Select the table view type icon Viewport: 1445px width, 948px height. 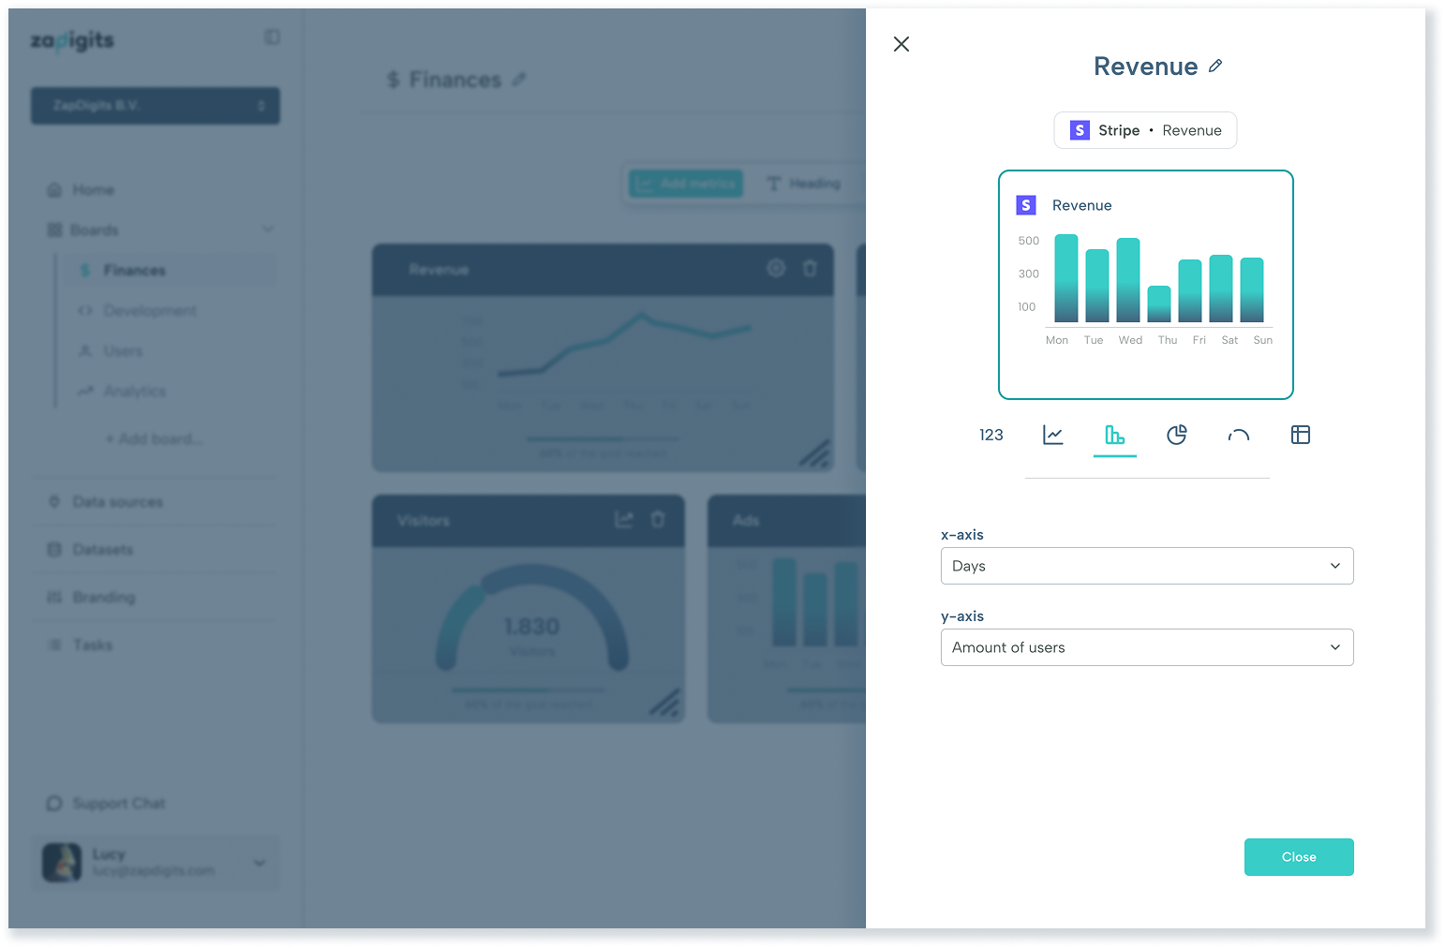1301,435
